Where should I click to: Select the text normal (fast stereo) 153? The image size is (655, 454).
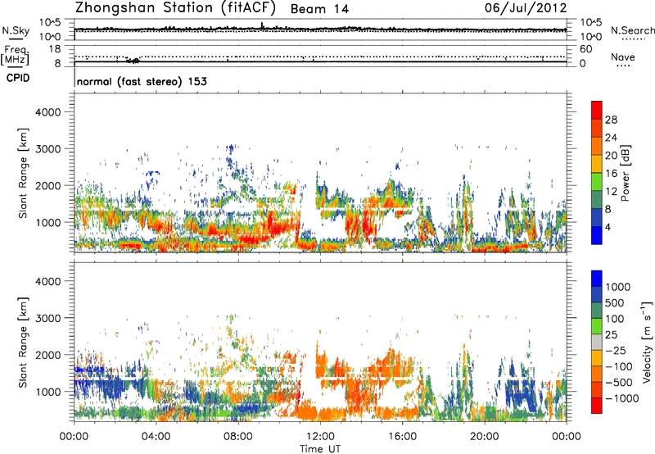click(x=142, y=81)
